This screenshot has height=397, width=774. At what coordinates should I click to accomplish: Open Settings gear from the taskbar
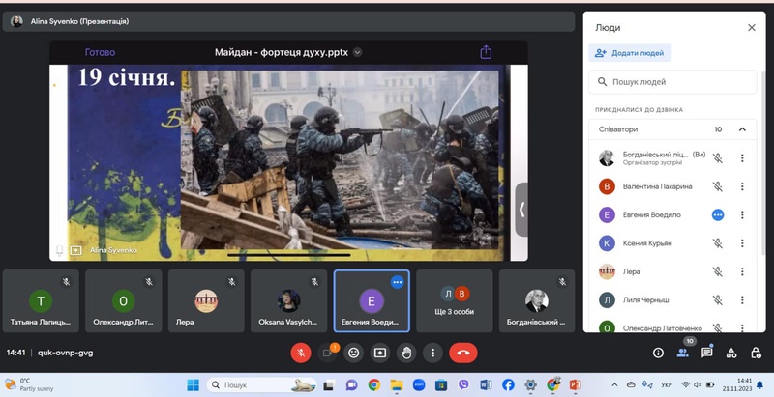click(x=530, y=384)
